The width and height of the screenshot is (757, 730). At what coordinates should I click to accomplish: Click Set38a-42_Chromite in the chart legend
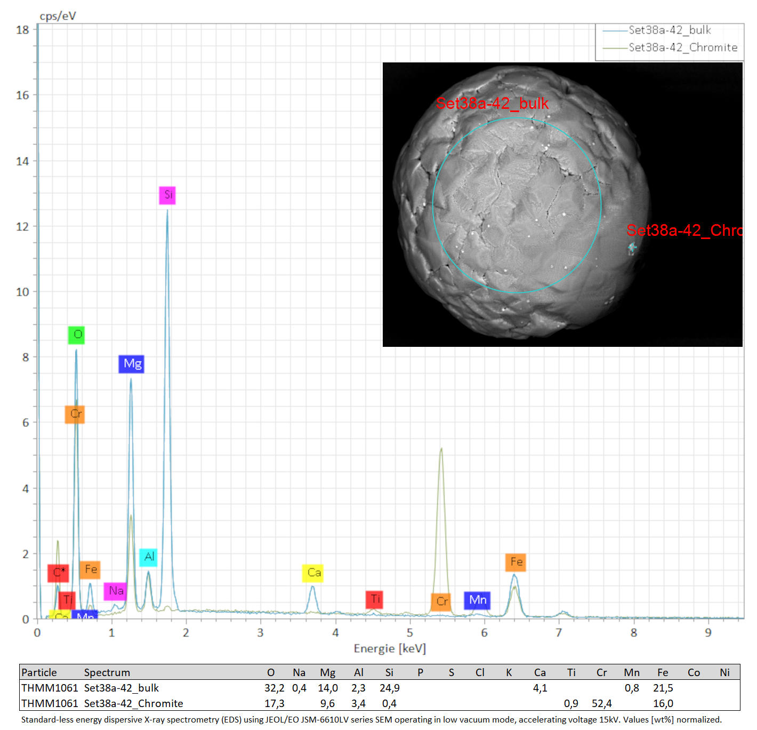(x=683, y=47)
